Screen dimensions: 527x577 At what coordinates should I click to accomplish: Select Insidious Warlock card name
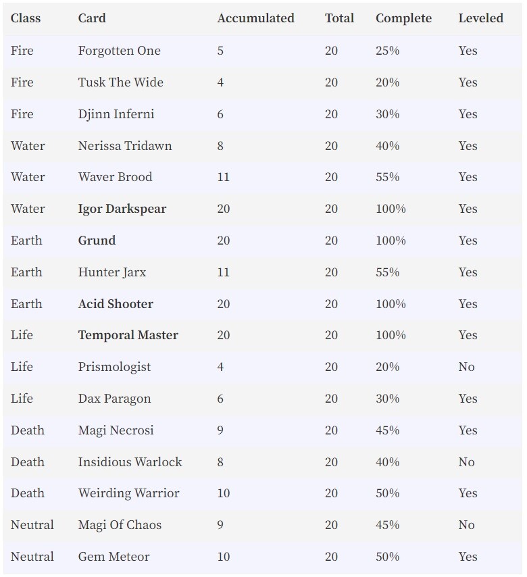tap(130, 462)
